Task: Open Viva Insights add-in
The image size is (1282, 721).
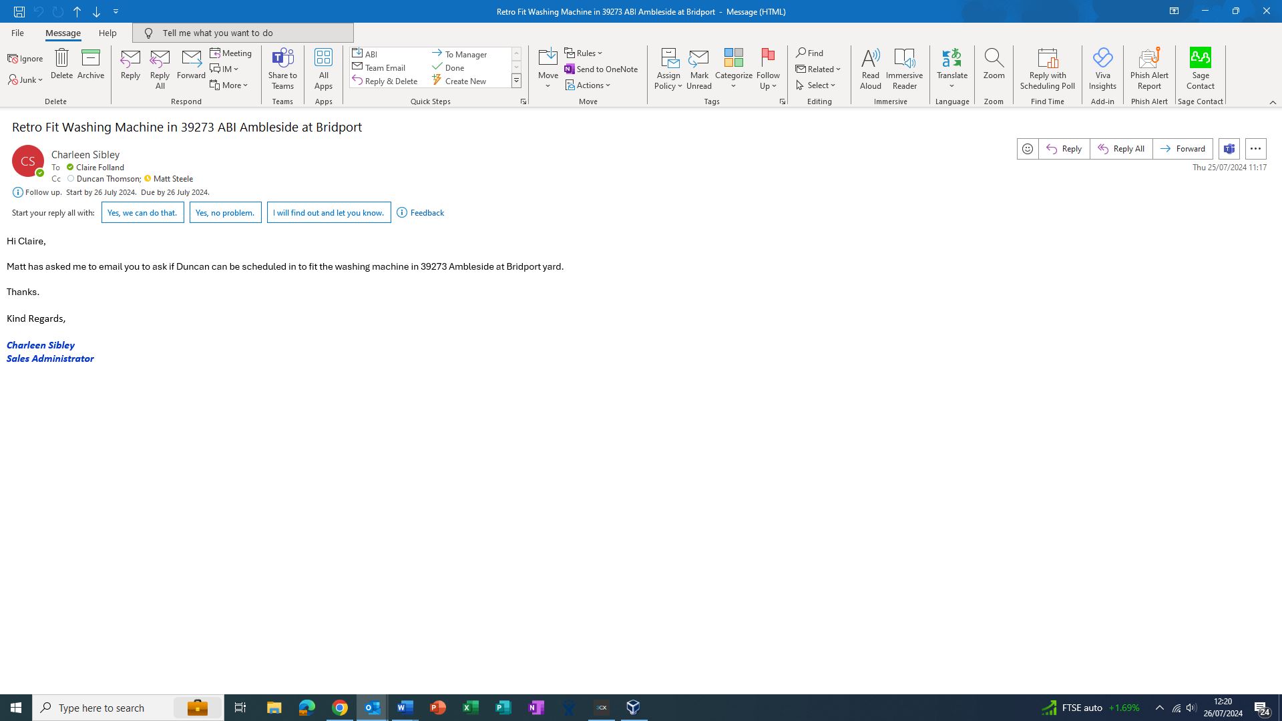Action: pos(1102,68)
